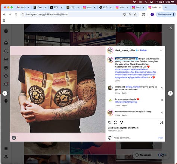Open the More hamburger menu
177x164 pixels.
click(x=6, y=149)
